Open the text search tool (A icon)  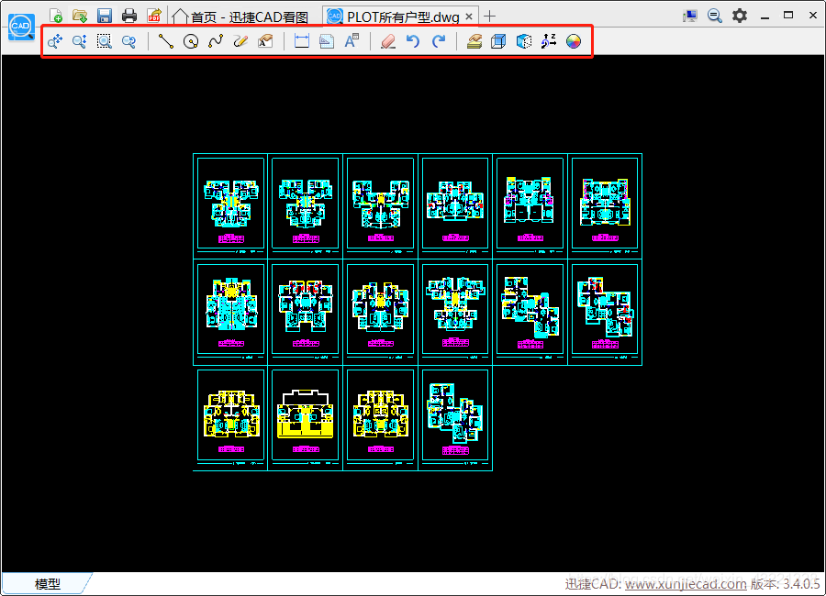pyautogui.click(x=352, y=41)
